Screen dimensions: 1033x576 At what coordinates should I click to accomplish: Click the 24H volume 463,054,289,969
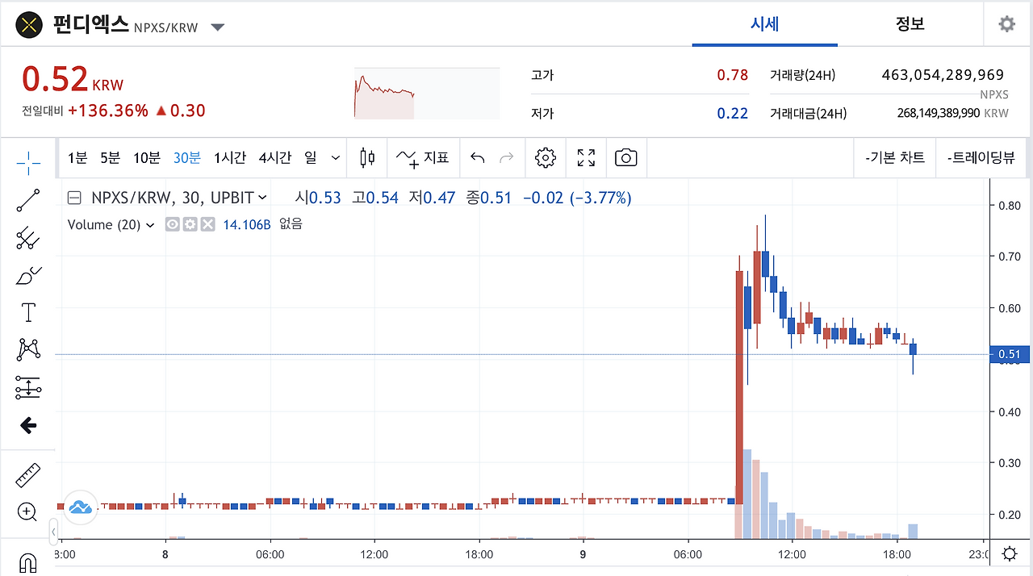pyautogui.click(x=943, y=75)
